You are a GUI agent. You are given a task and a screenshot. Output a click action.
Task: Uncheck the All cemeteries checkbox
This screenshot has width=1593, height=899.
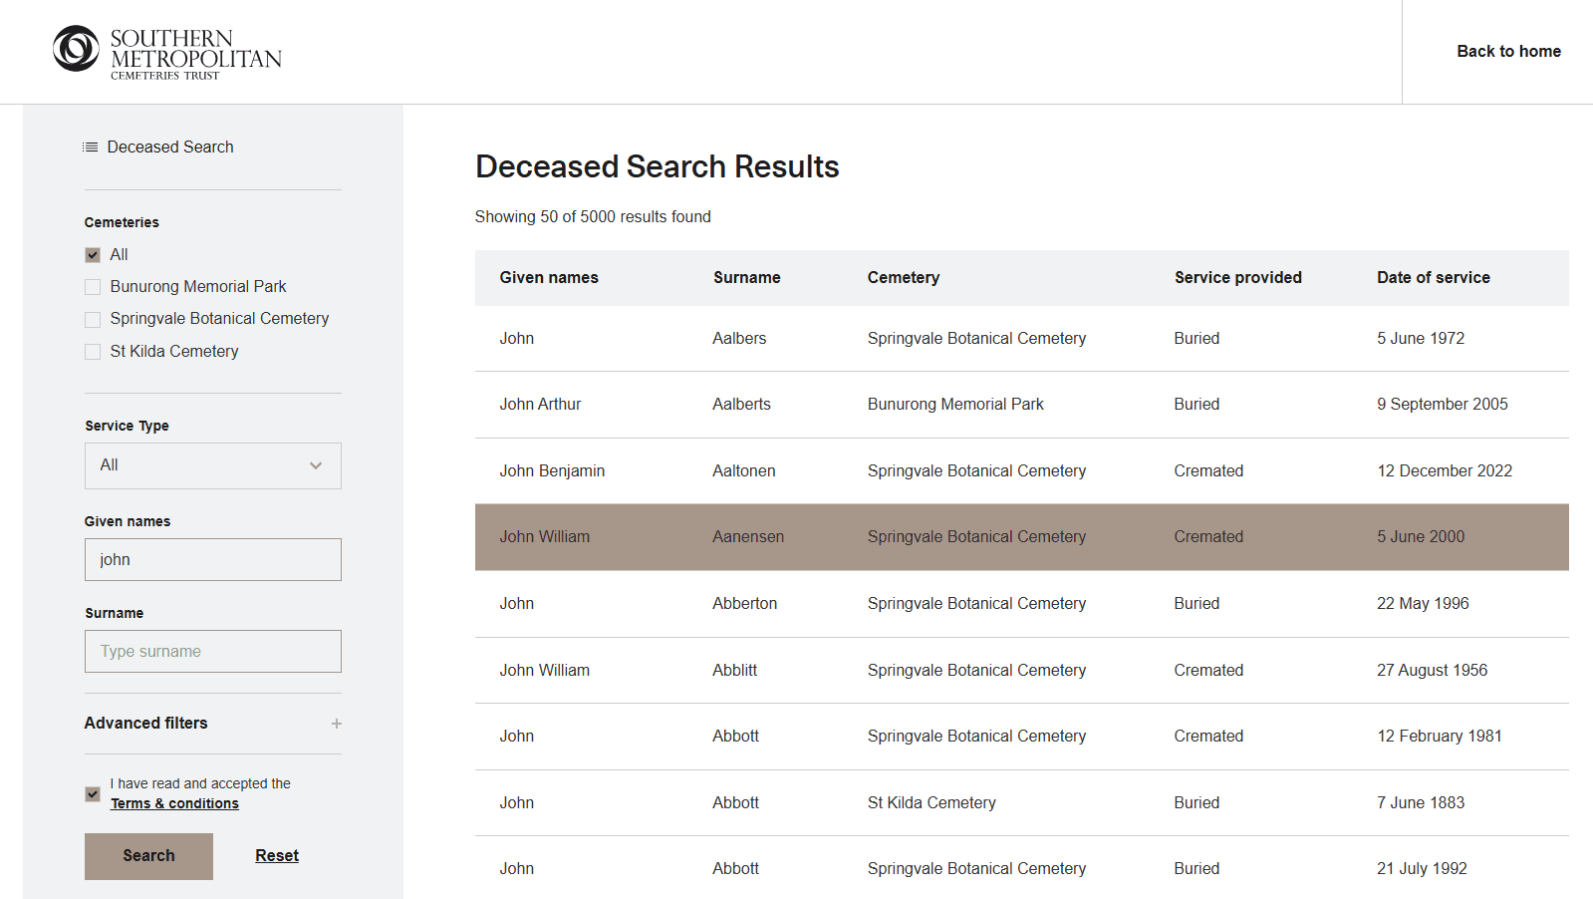(x=93, y=255)
